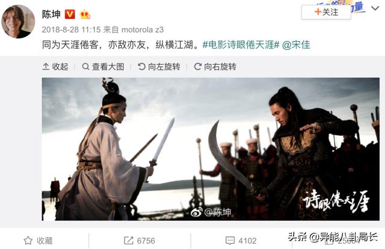The image size is (385, 249).
Task: Click the clockwise rotate arrow icon
Action: pyautogui.click(x=198, y=67)
